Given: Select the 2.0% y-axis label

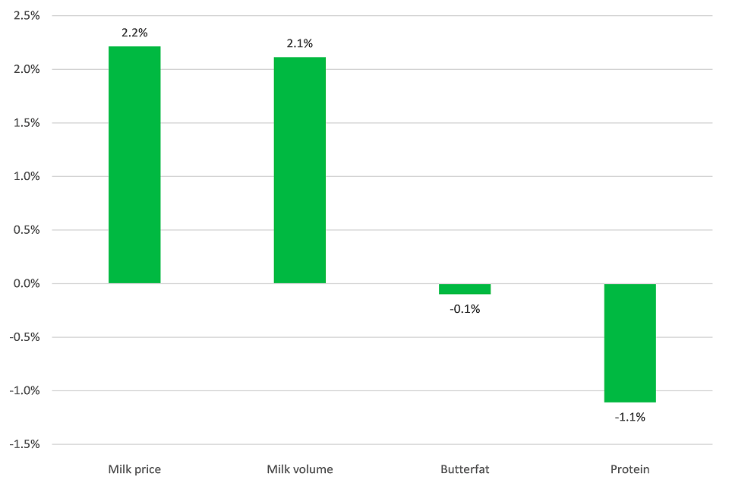Looking at the screenshot, I should click(25, 70).
